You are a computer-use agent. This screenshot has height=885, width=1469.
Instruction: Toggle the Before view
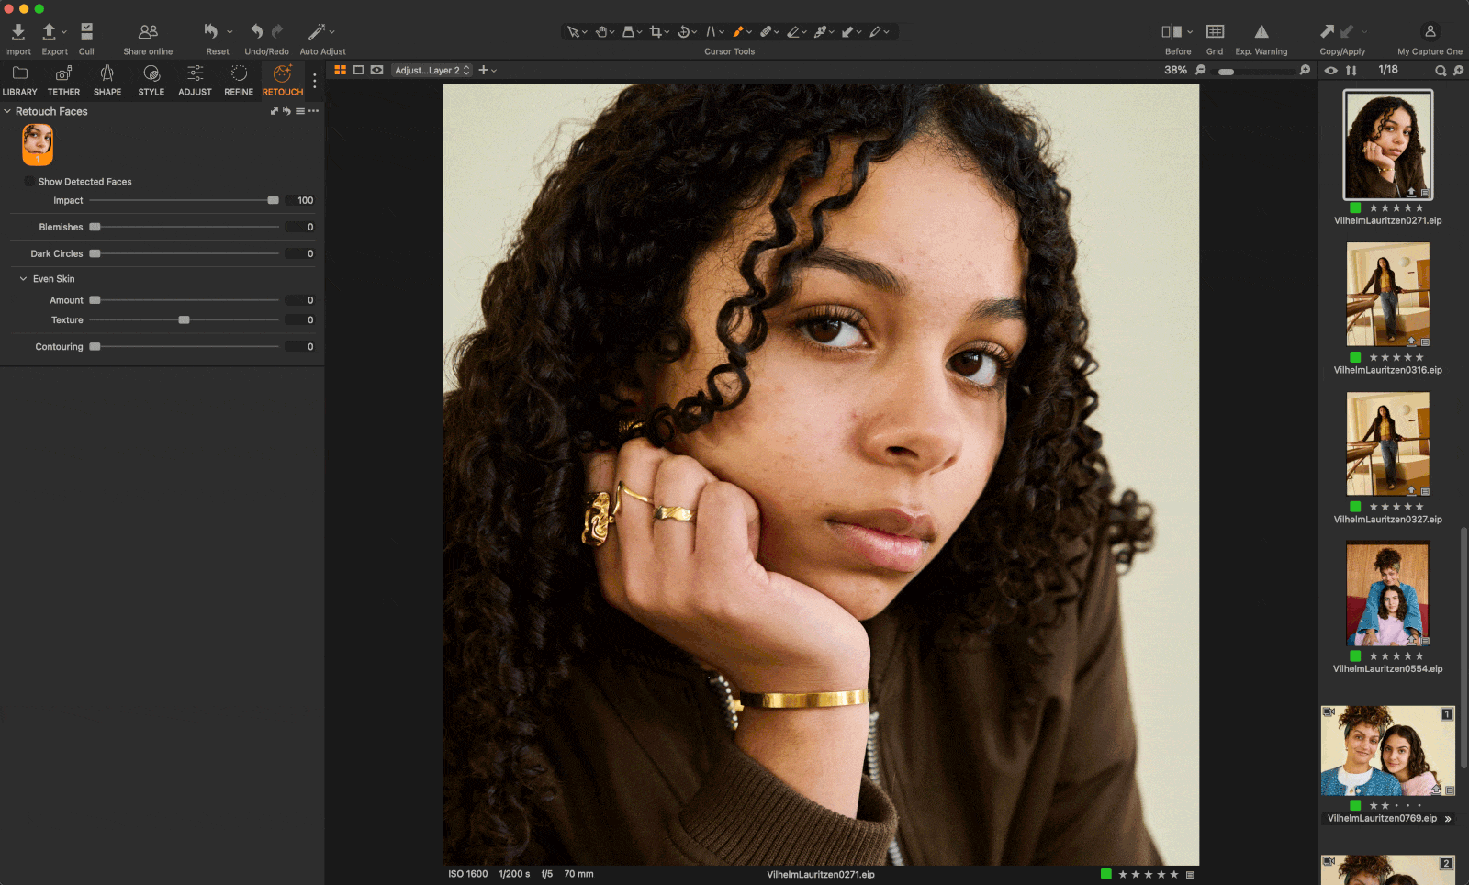click(x=1172, y=31)
